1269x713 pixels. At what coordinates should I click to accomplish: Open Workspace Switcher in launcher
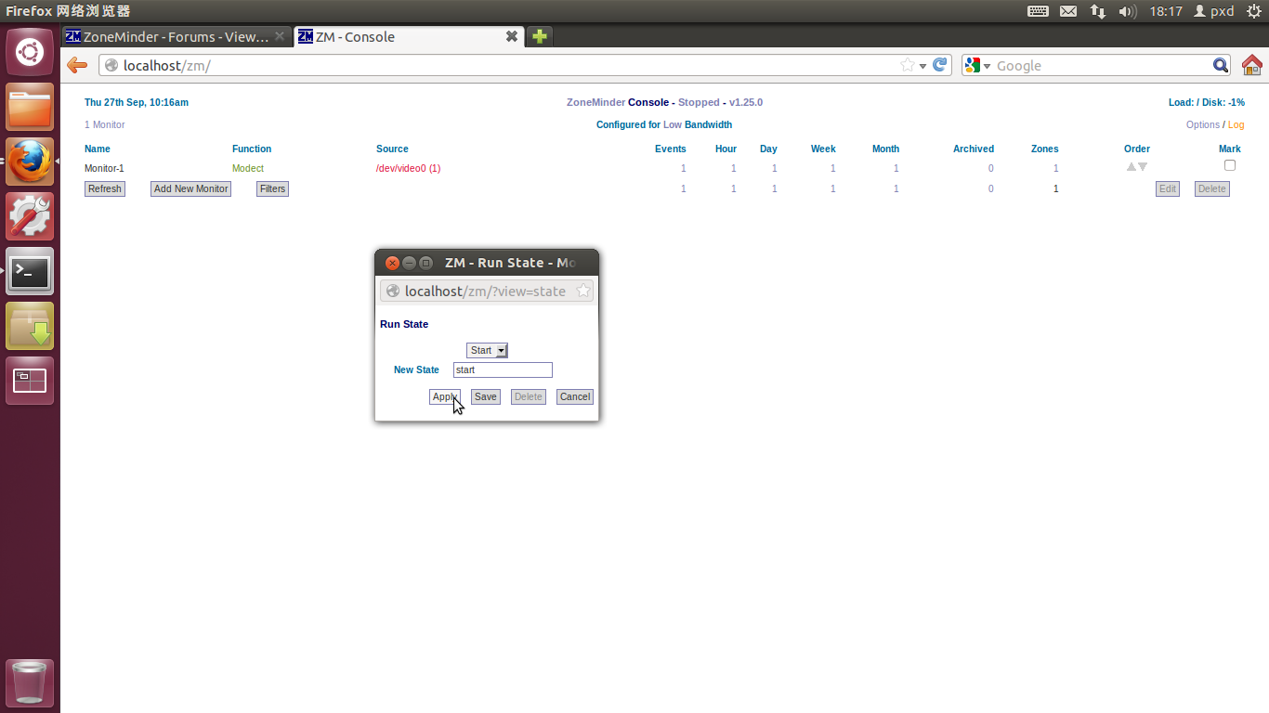click(x=30, y=381)
